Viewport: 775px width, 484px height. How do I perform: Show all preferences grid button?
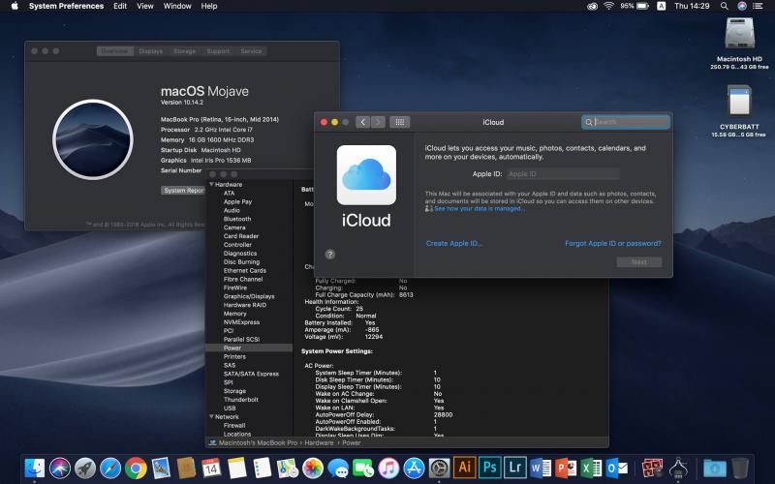[x=400, y=122]
